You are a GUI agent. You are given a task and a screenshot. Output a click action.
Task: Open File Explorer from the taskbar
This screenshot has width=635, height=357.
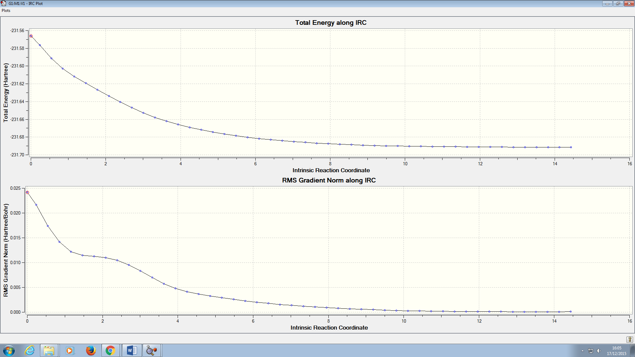(49, 350)
